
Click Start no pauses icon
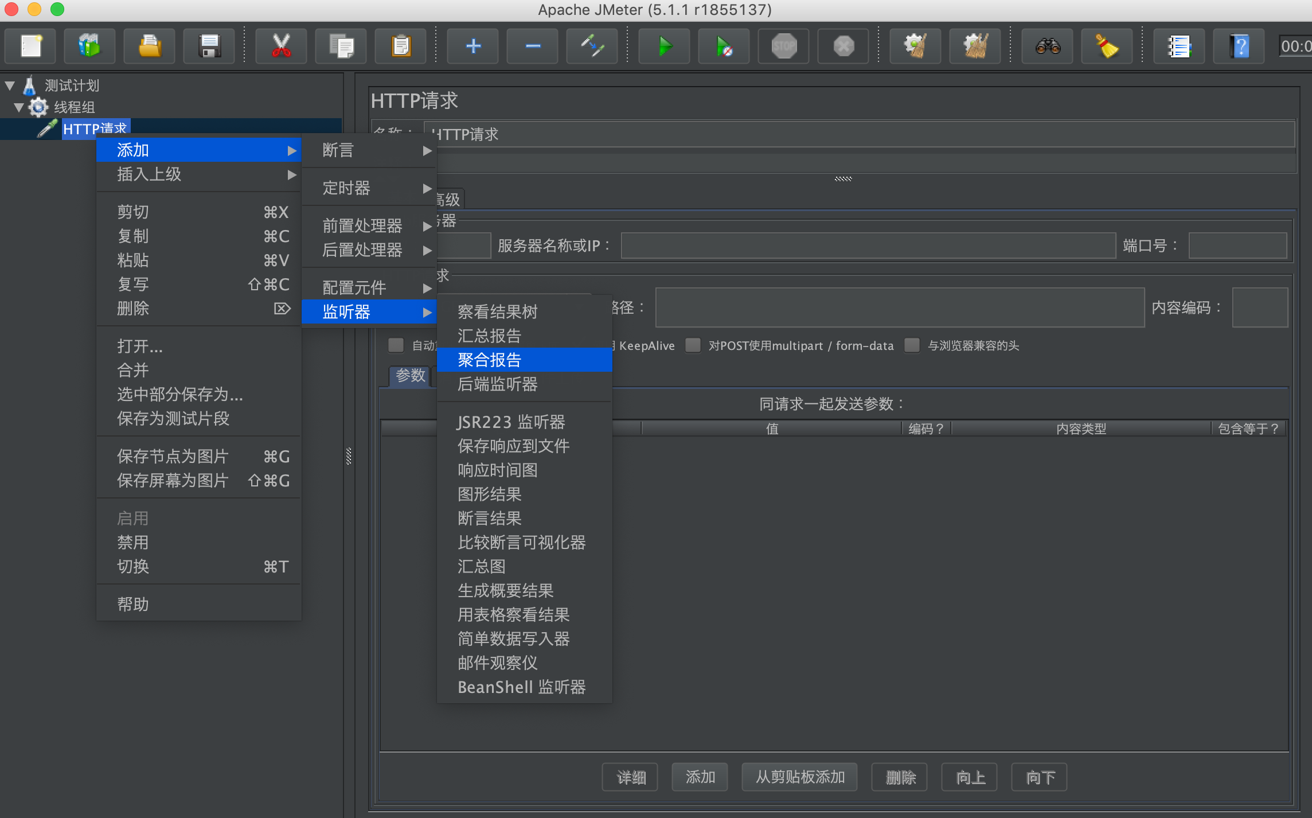[x=724, y=46]
